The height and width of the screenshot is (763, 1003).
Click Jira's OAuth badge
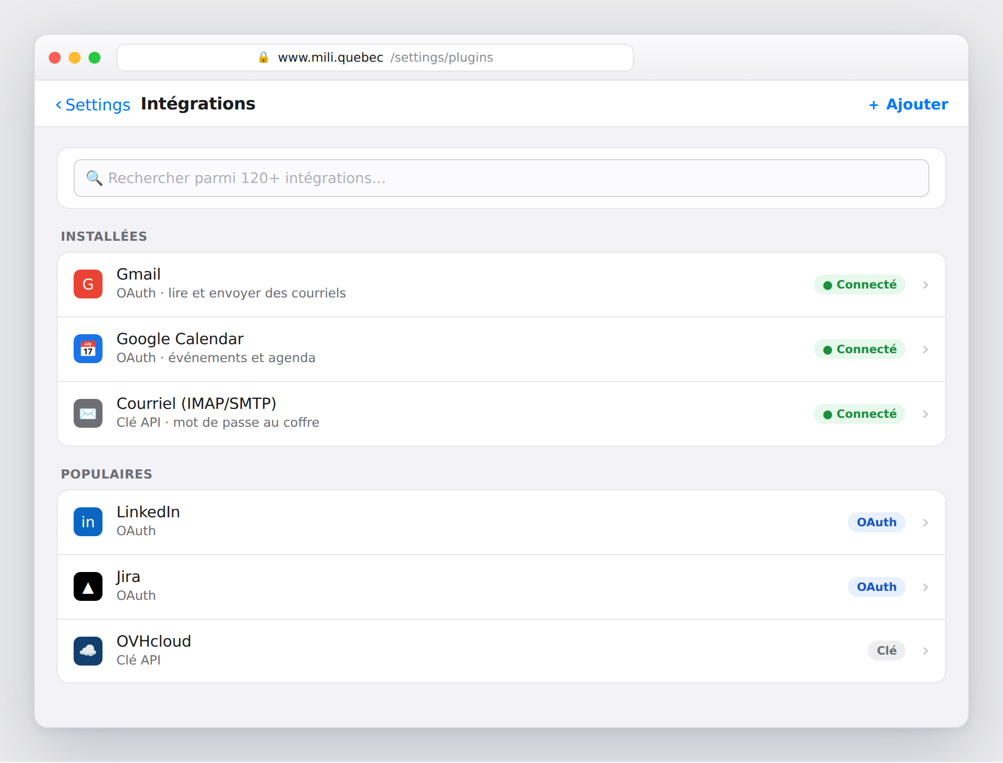tap(876, 587)
